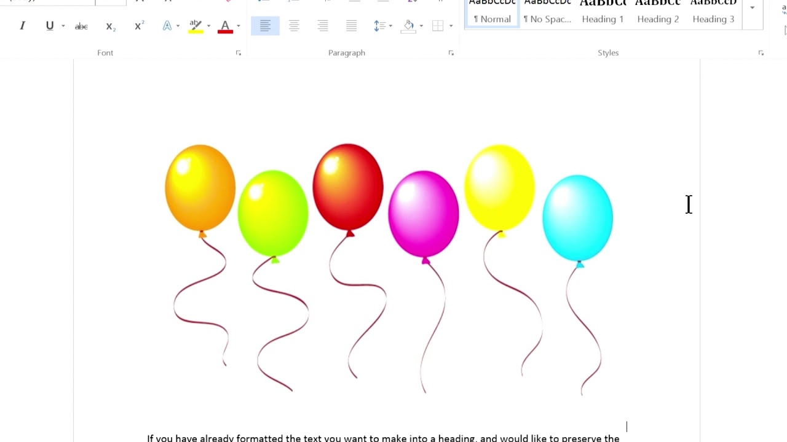The image size is (787, 442).
Task: Open Font dialog launcher
Action: coord(239,53)
